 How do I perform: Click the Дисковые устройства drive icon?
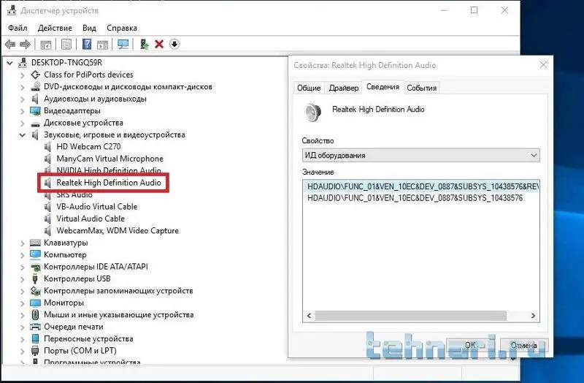[x=35, y=124]
